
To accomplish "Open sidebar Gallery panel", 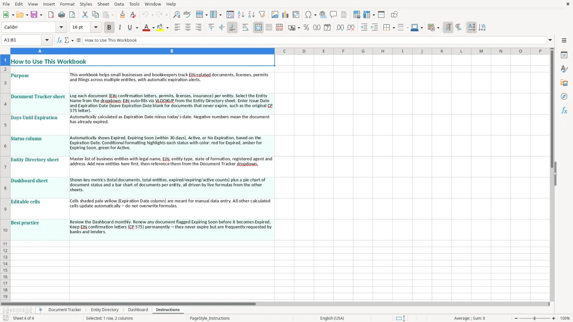I will coord(564,83).
